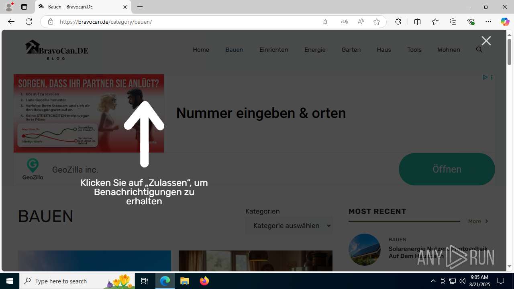This screenshot has height=289, width=514.
Task: Click the Translate page icon
Action: [x=345, y=22]
